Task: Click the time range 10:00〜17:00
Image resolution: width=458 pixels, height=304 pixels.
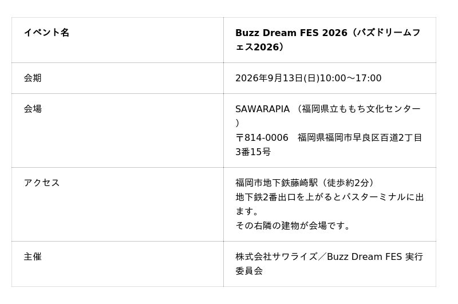Action: [350, 78]
